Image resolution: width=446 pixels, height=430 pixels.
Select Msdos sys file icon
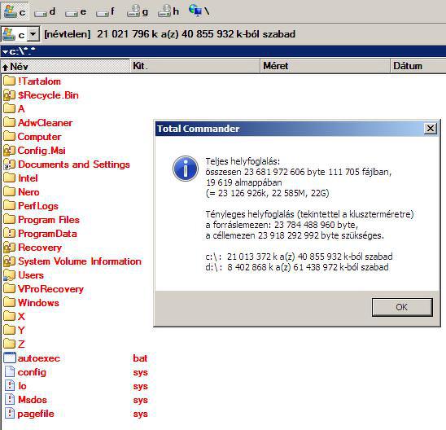coord(10,400)
